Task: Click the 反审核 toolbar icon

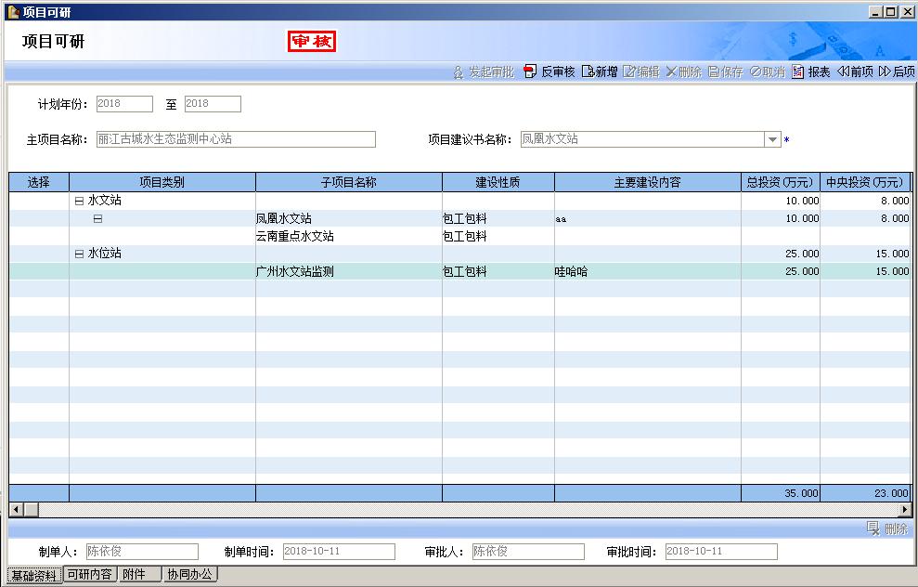Action: click(x=530, y=72)
